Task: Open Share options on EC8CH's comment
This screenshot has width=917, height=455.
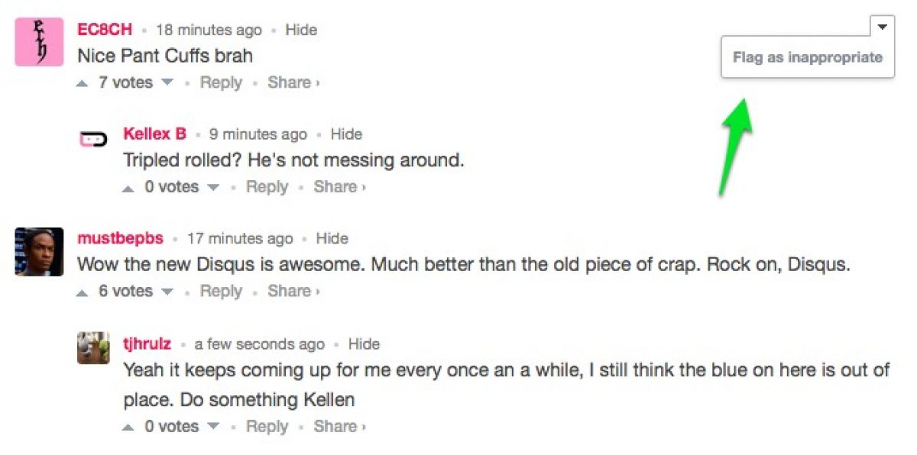Action: tap(293, 83)
